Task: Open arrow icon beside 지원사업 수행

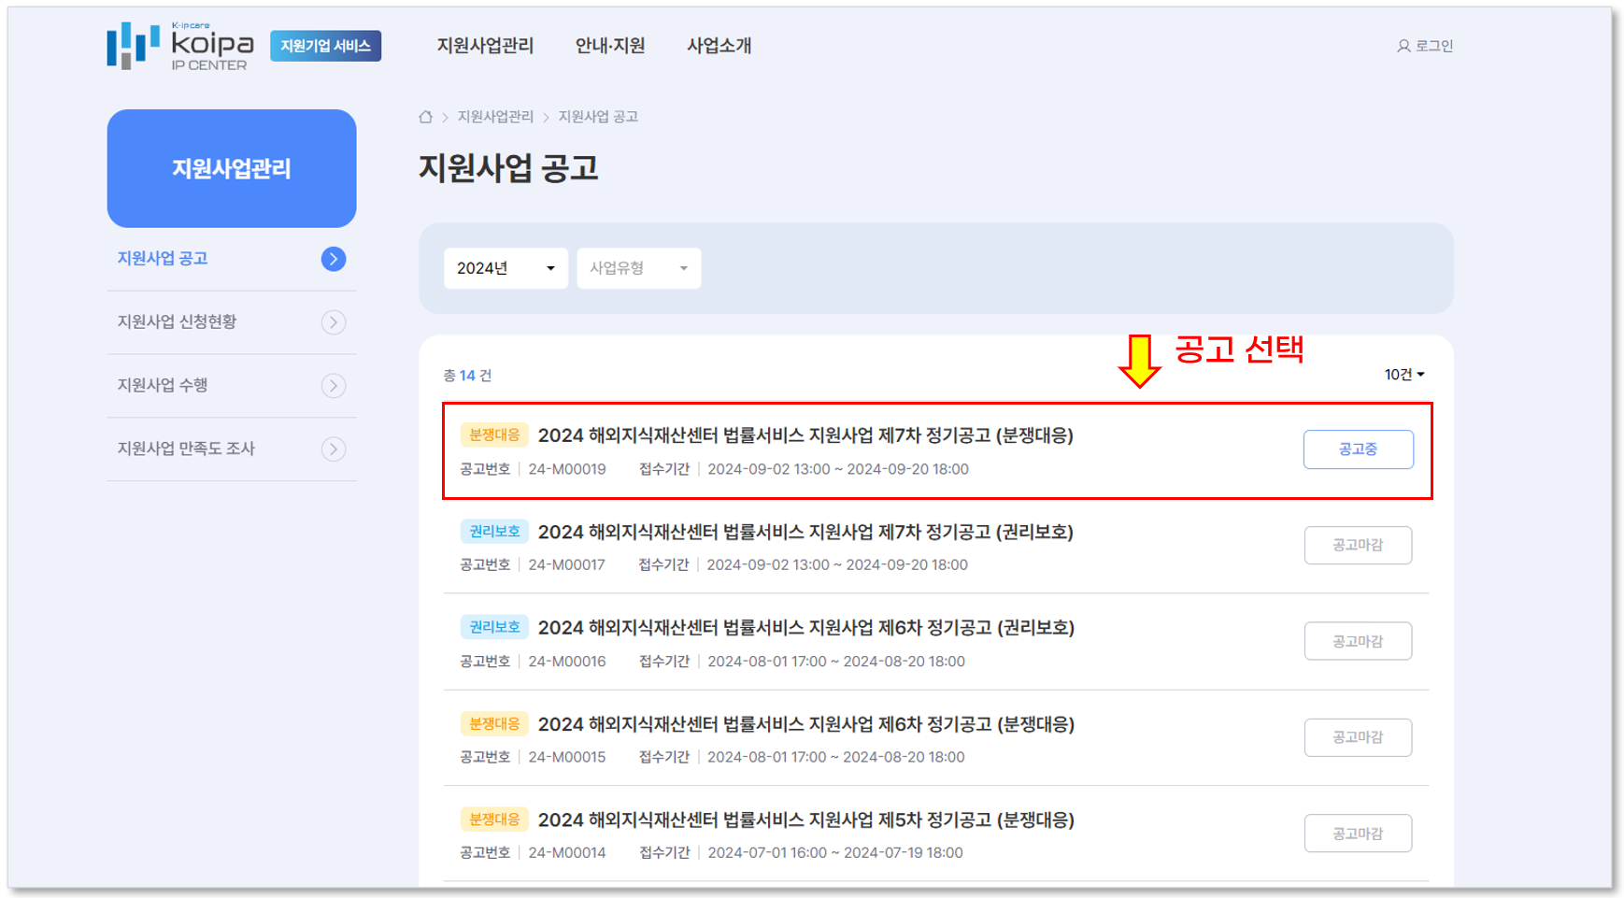Action: (334, 386)
